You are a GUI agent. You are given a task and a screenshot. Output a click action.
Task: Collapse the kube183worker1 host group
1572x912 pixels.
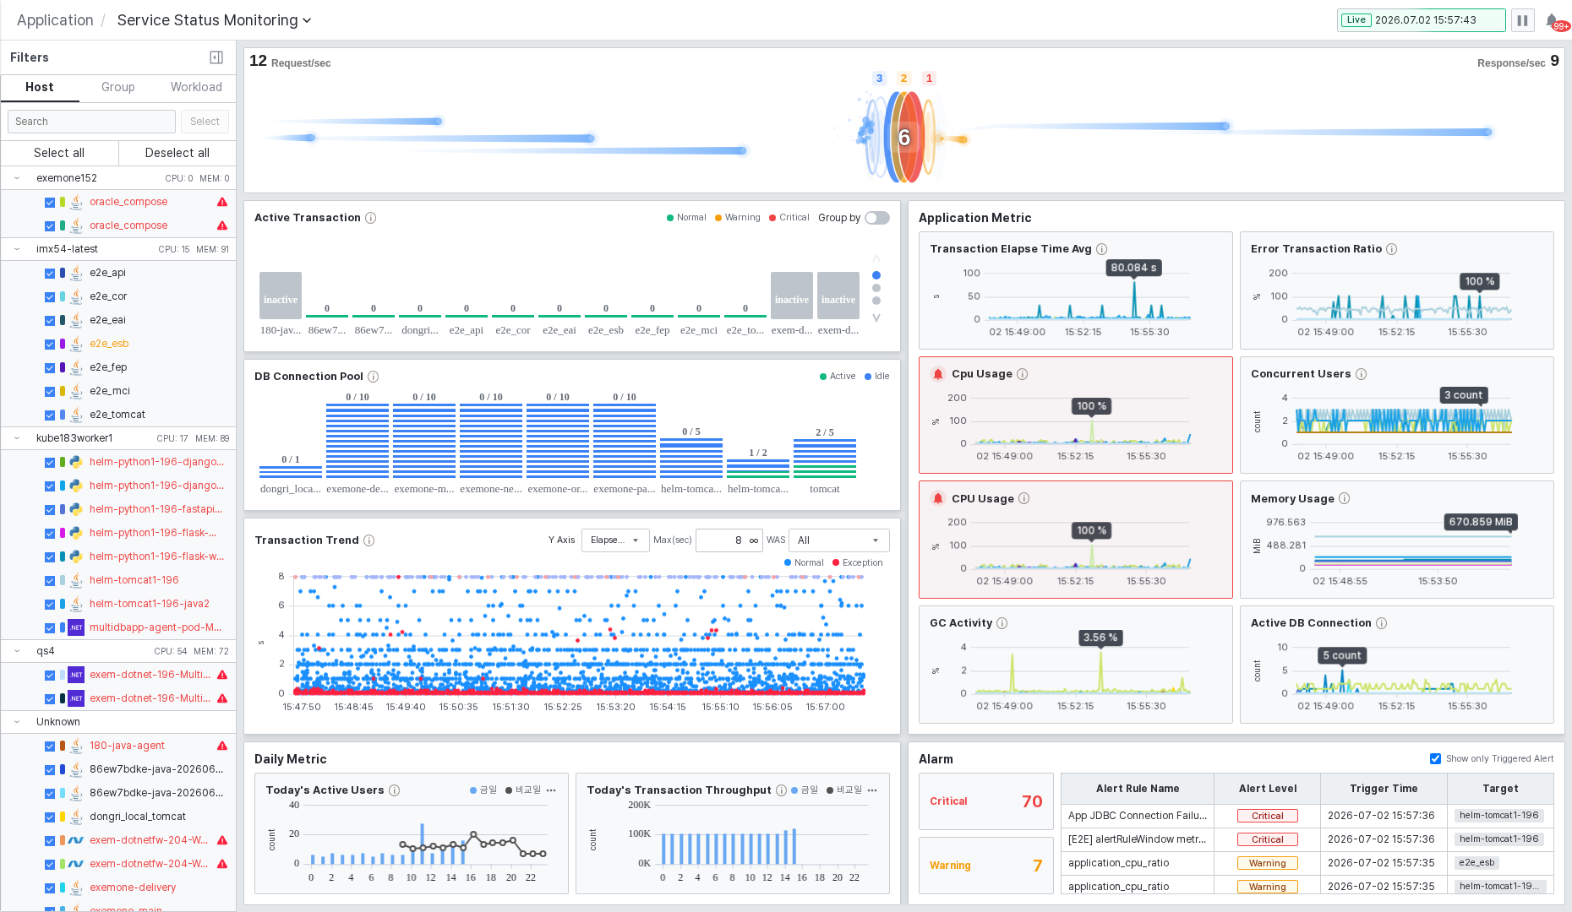tap(16, 438)
